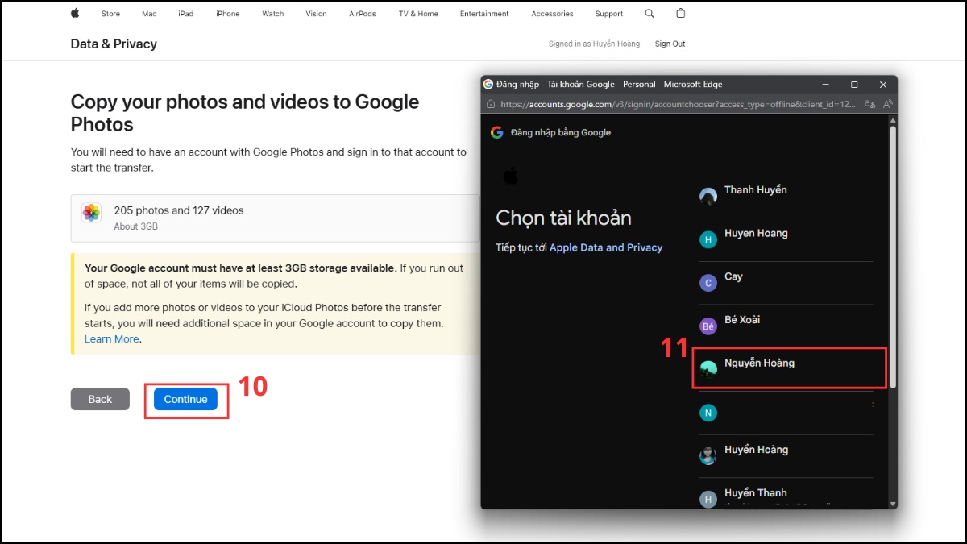This screenshot has width=967, height=544.
Task: Maximize the Edge popup window
Action: [x=854, y=84]
